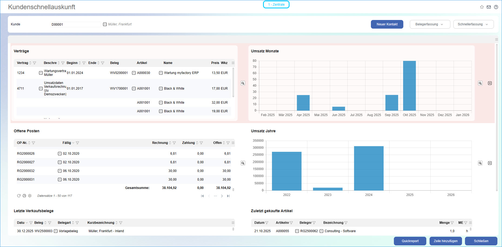Expand the Belegerfassung dropdown

point(430,24)
